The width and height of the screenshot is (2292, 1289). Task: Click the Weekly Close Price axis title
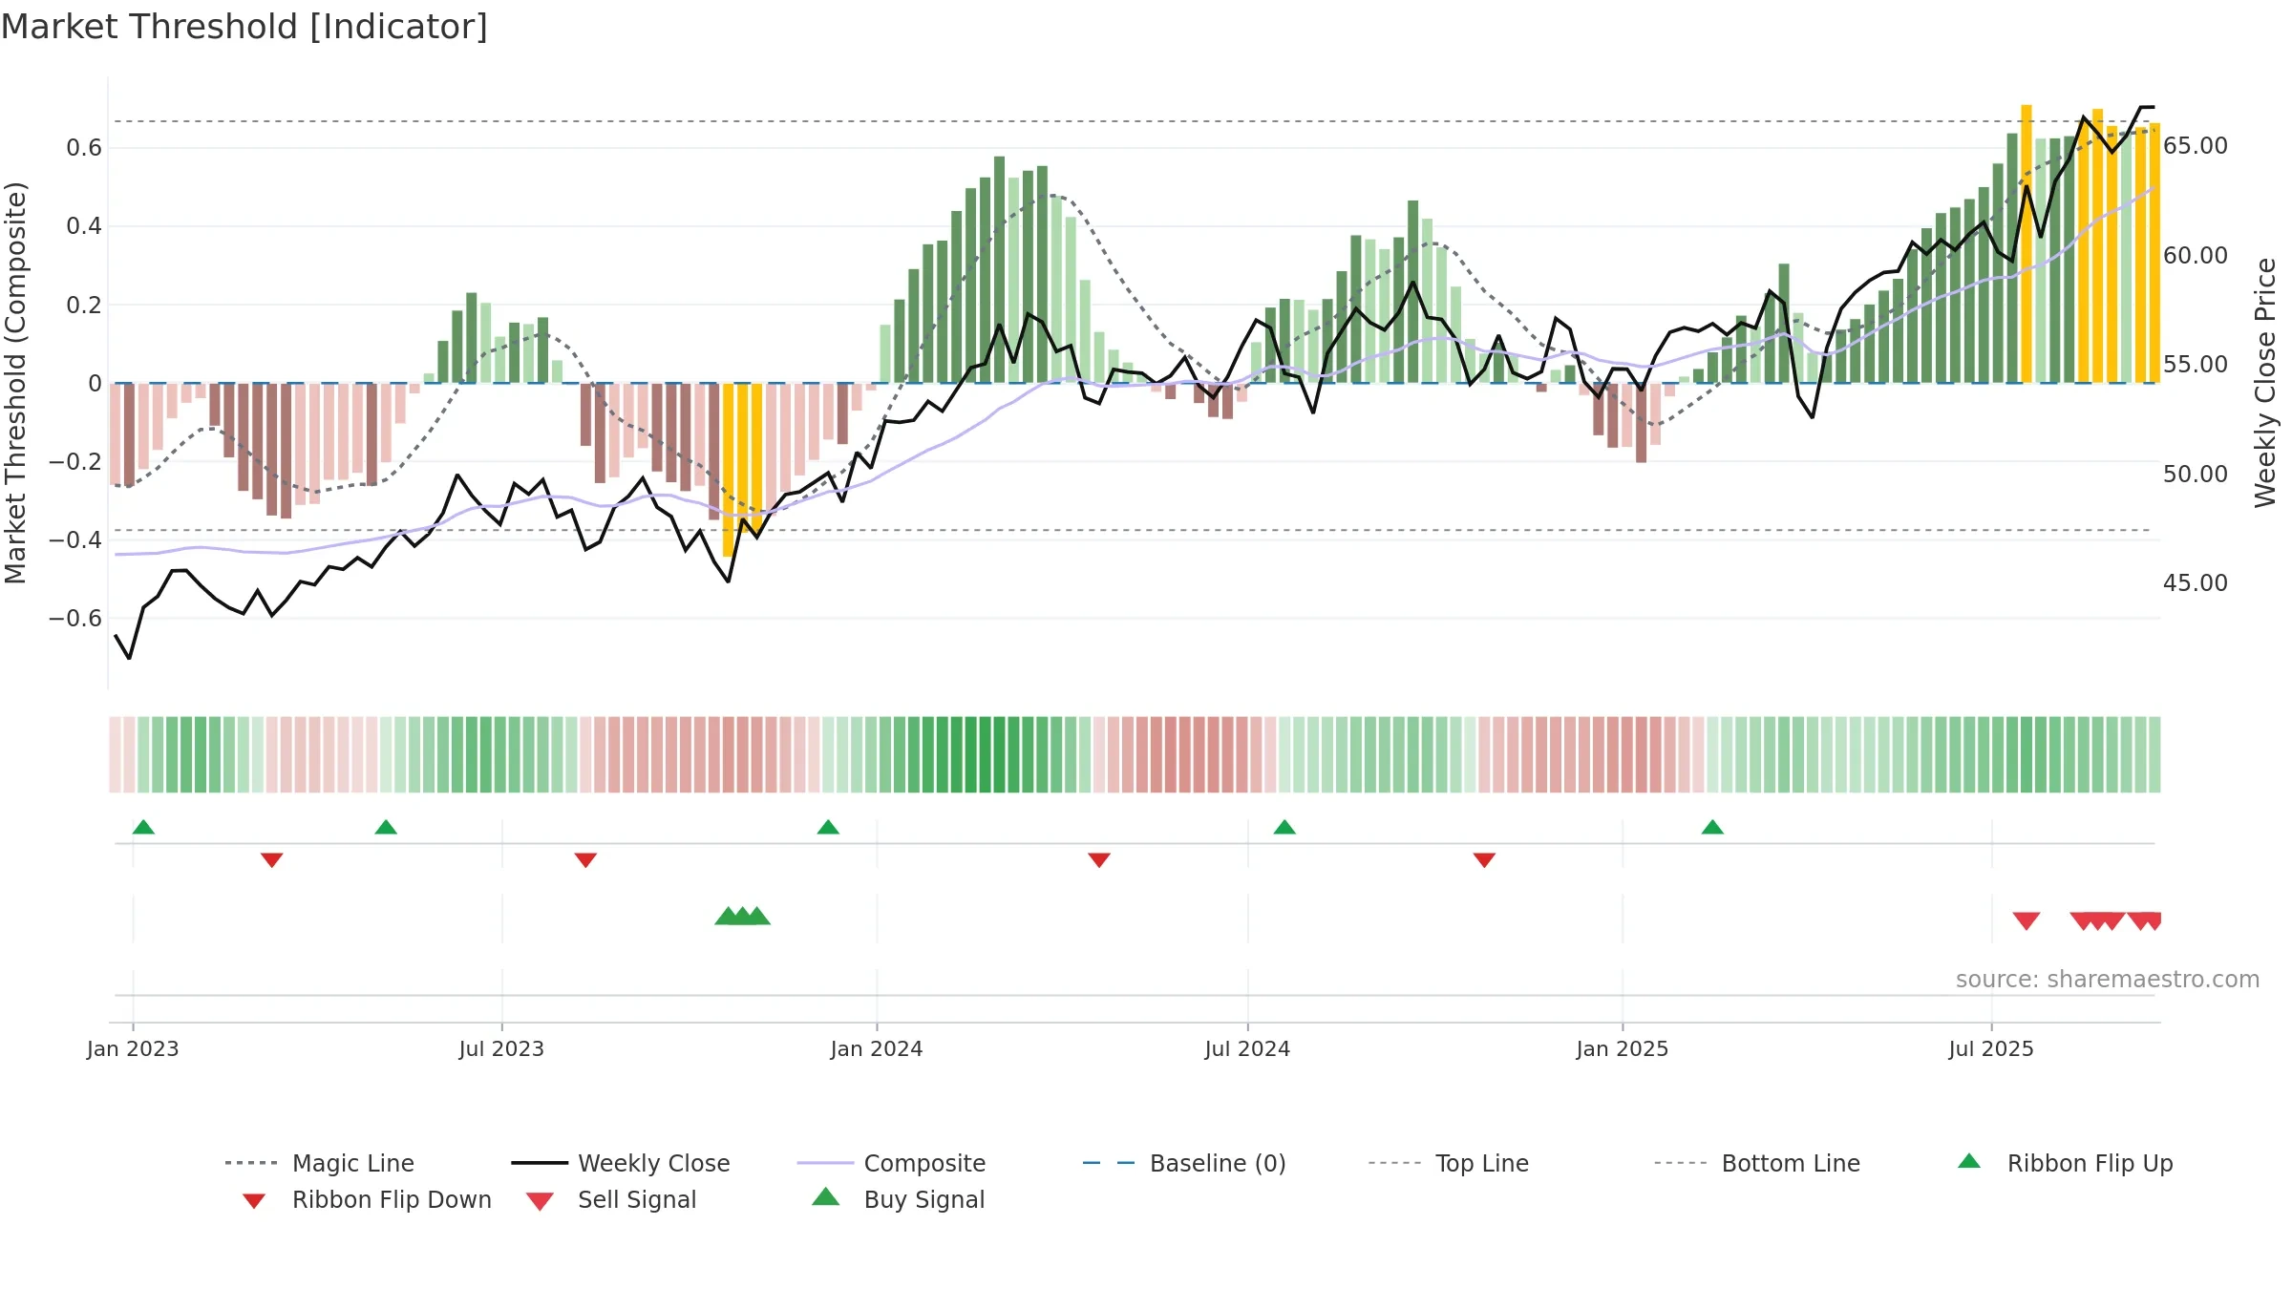pos(2265,383)
